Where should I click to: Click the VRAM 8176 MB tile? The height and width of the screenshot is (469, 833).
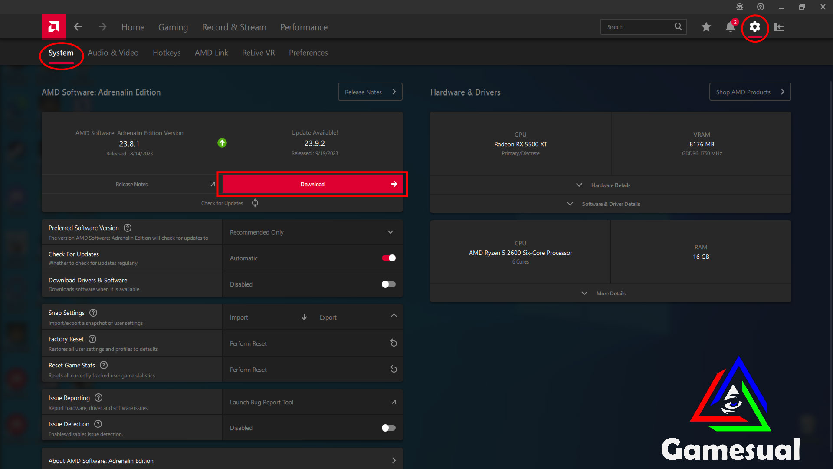coord(702,144)
